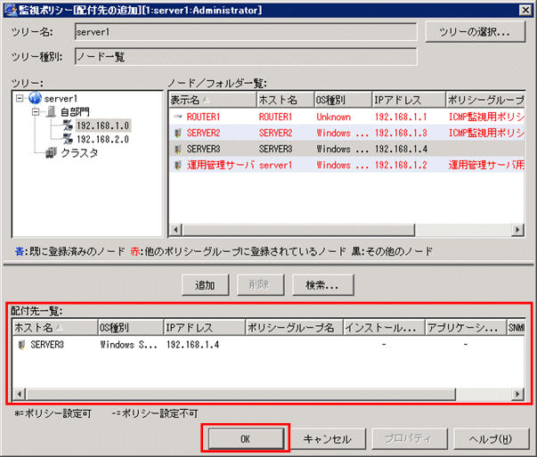Sort 配付先一覧 by ホスト名 column
Viewport: 537px width, 457px height.
(53, 328)
